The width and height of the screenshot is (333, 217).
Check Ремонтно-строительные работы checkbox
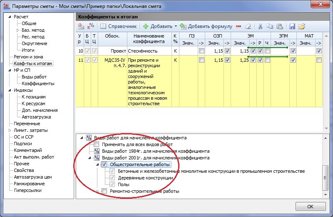(x=104, y=191)
